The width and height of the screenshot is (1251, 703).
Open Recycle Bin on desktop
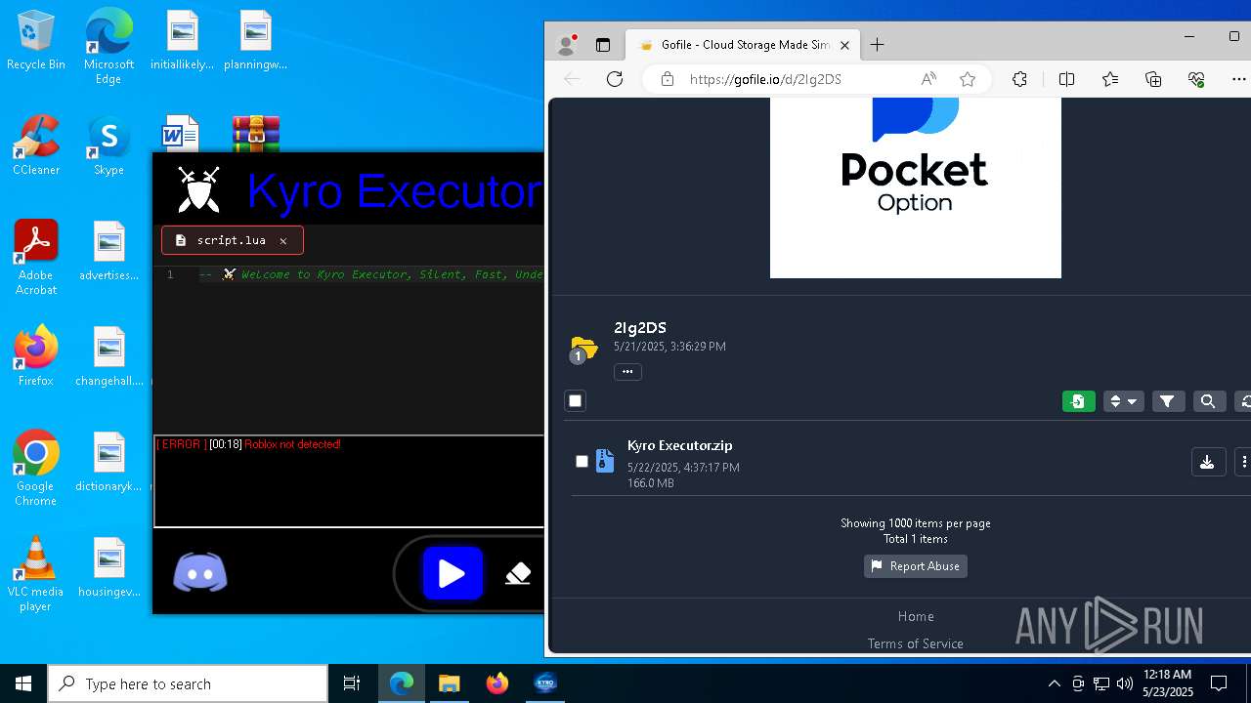pos(36,41)
